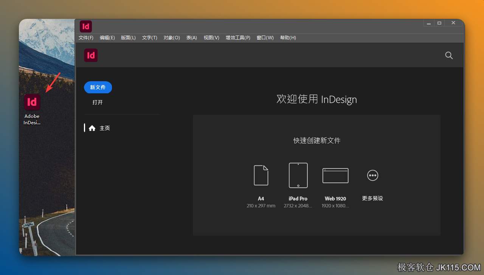
Task: Open 更多预设 via the ellipsis icon
Action: click(372, 175)
